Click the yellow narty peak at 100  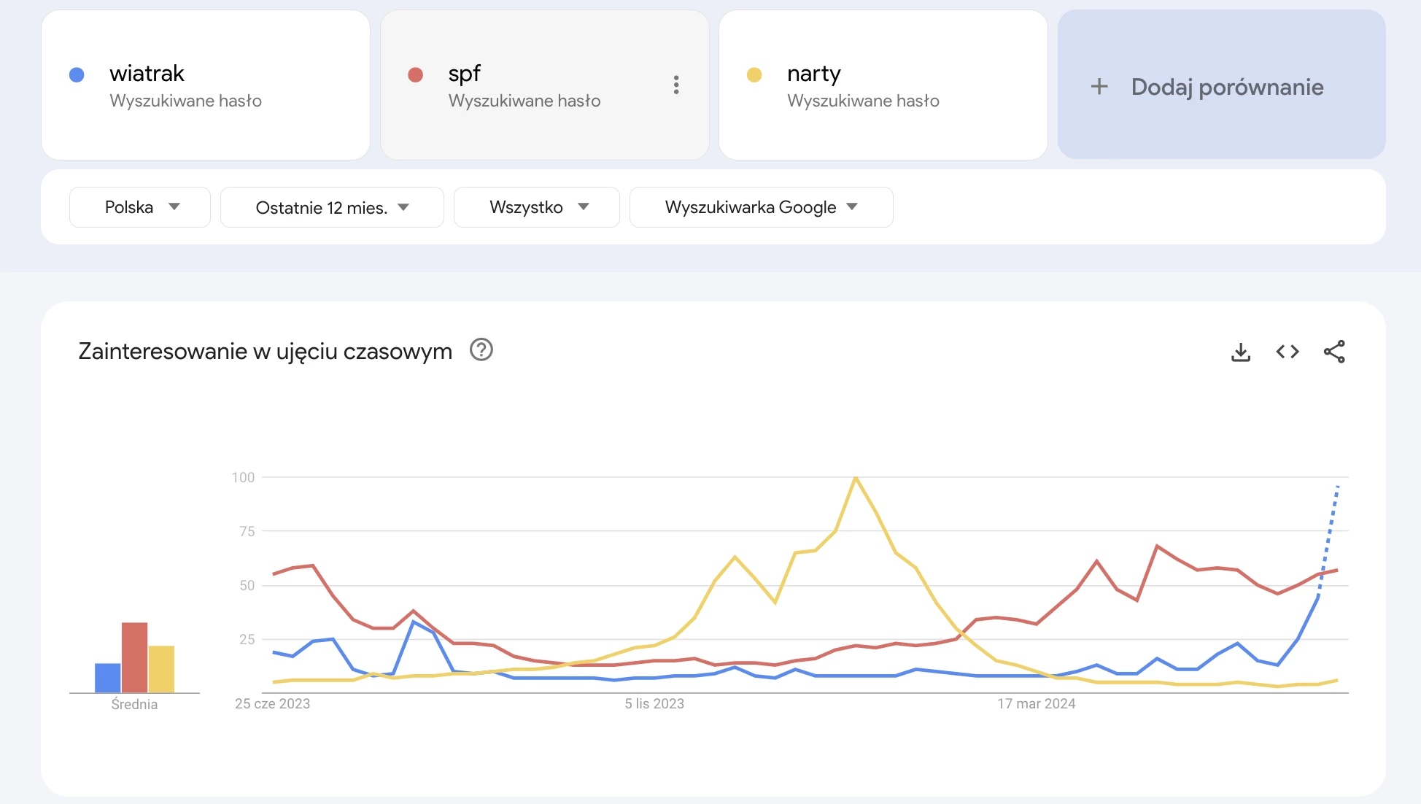855,478
